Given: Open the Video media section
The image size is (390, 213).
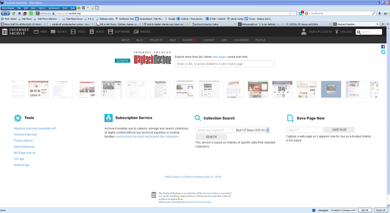Looking at the screenshot, I should coord(78,32).
